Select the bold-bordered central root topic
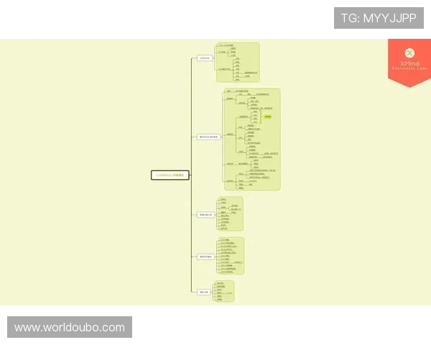 coord(170,175)
